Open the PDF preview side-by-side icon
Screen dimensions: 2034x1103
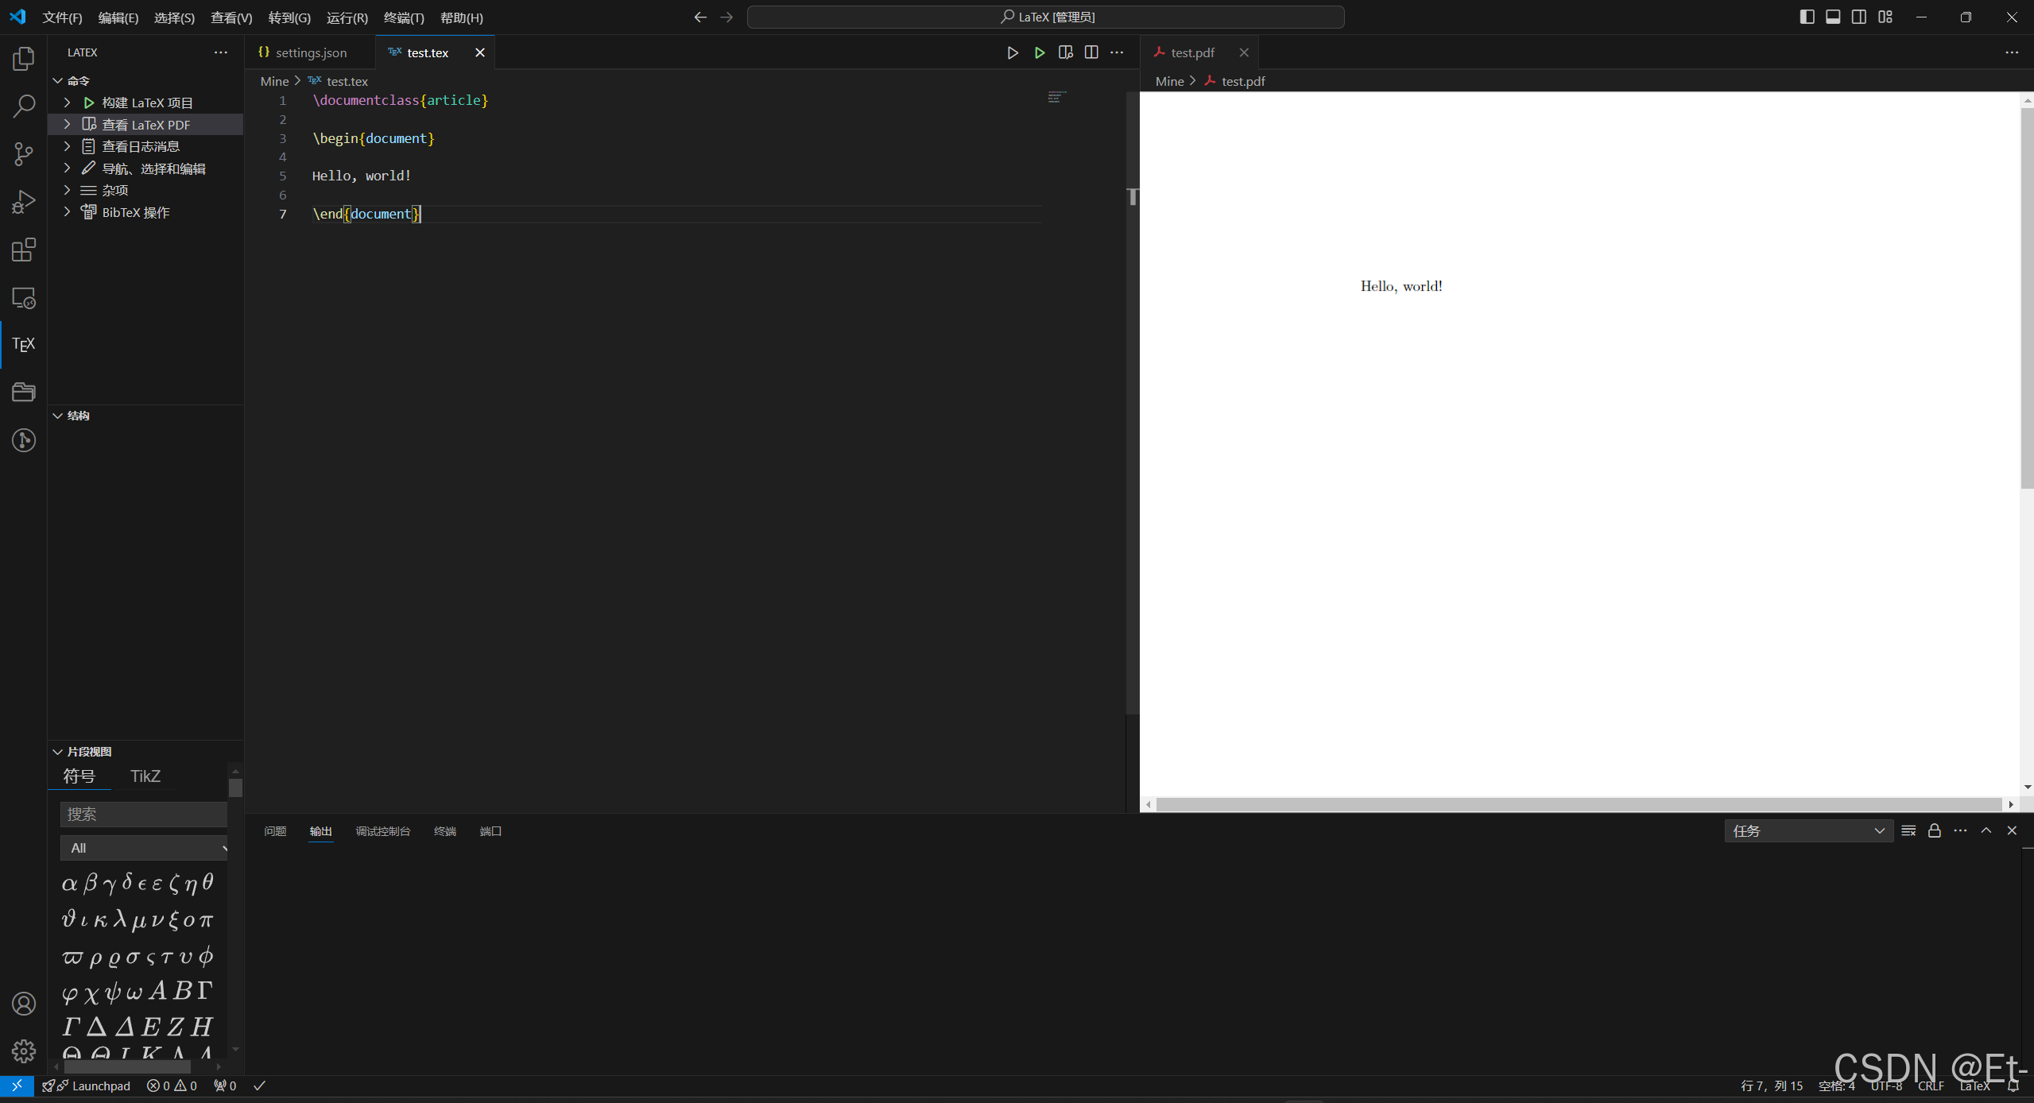tap(1066, 52)
